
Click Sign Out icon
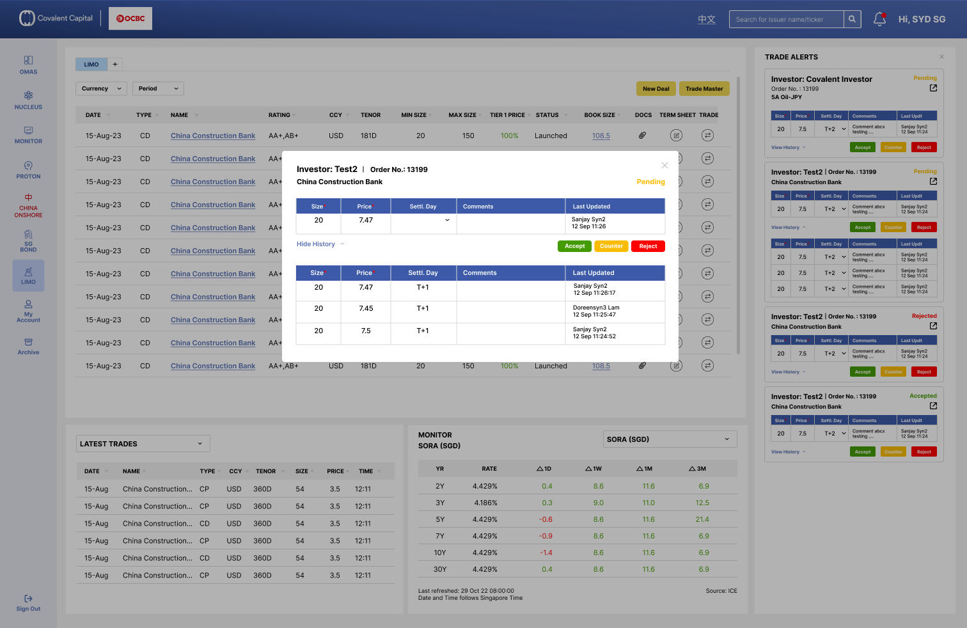(x=28, y=602)
